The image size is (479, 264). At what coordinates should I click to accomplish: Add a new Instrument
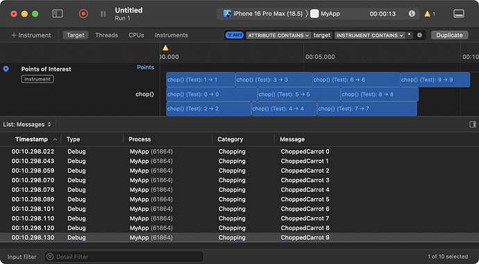pos(31,35)
